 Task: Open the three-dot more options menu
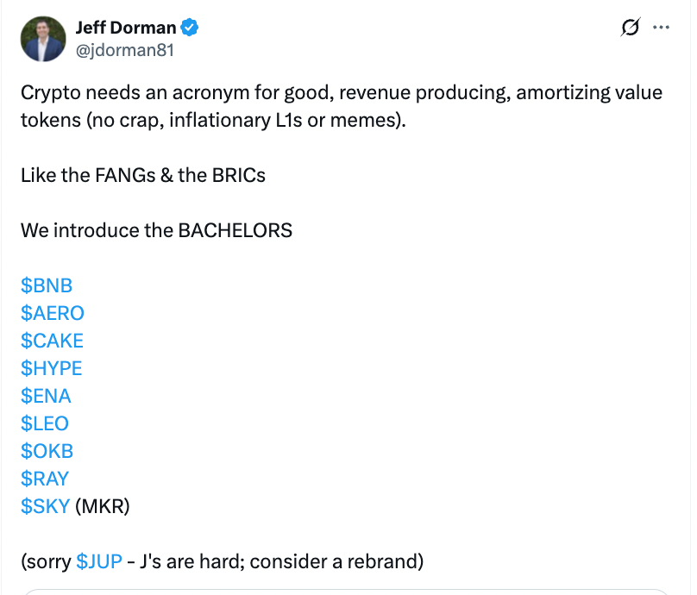pos(661,28)
